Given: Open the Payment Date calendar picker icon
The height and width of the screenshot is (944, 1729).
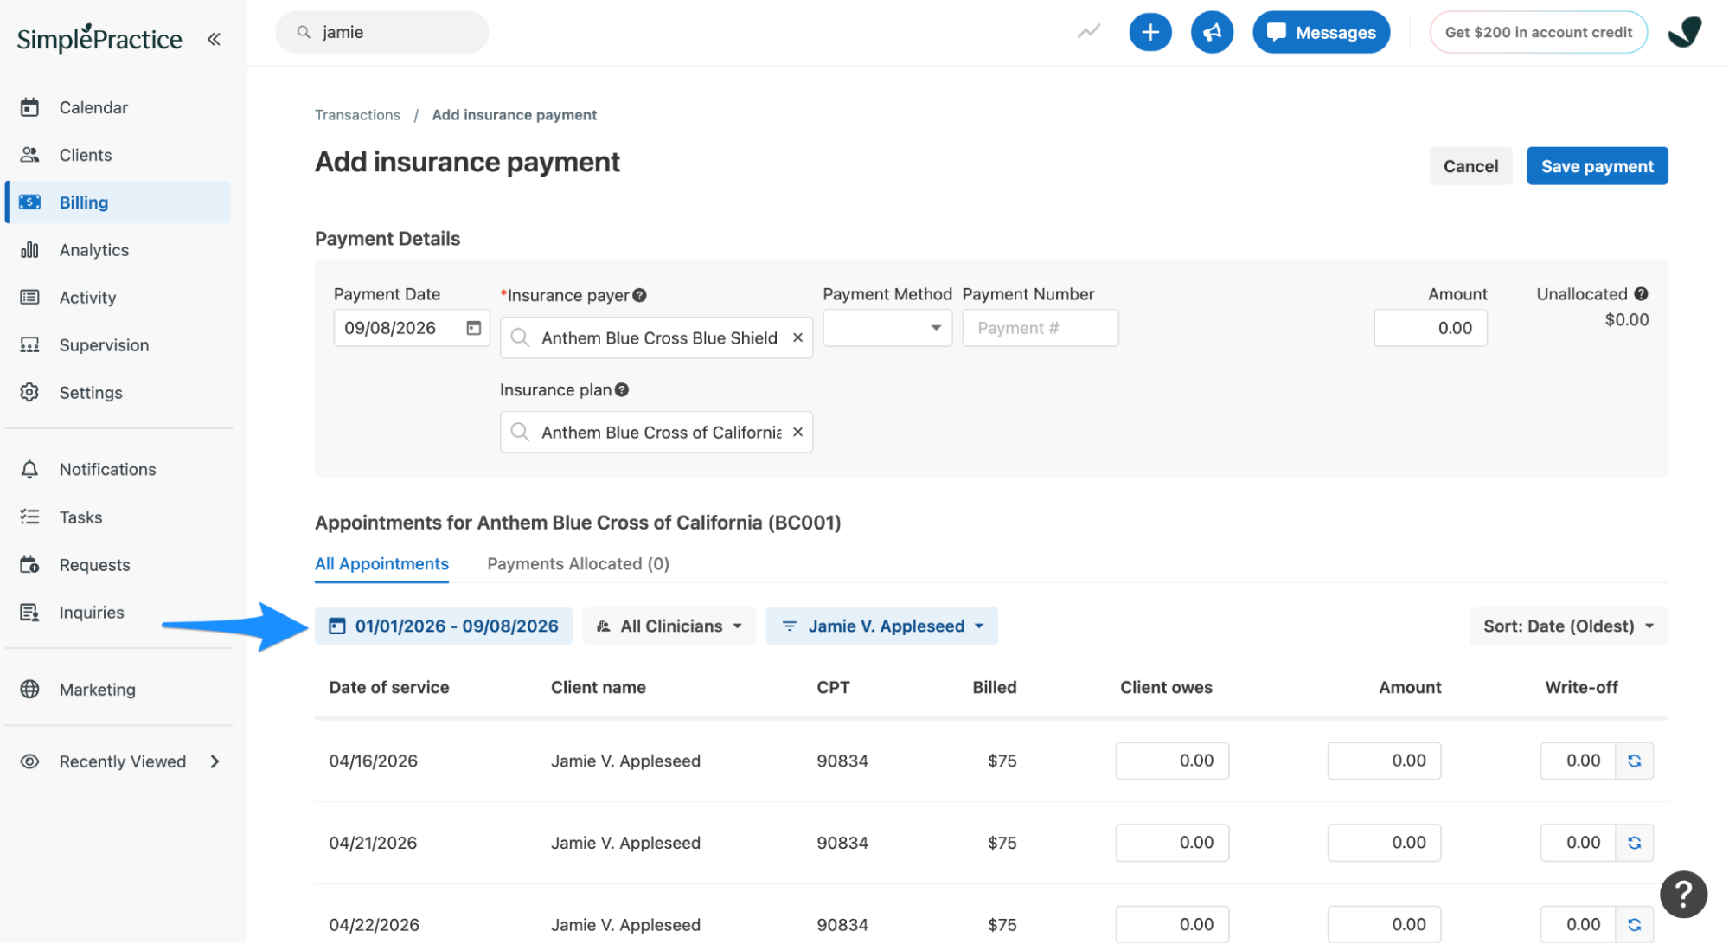Looking at the screenshot, I should tap(473, 328).
